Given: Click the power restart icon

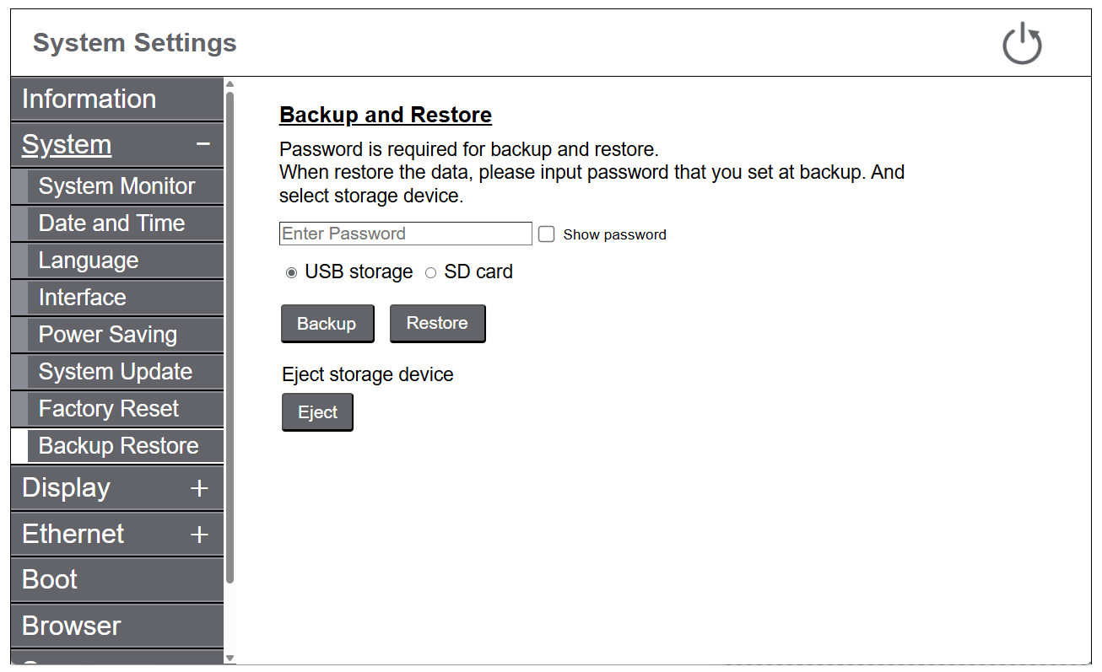Looking at the screenshot, I should (x=1022, y=44).
